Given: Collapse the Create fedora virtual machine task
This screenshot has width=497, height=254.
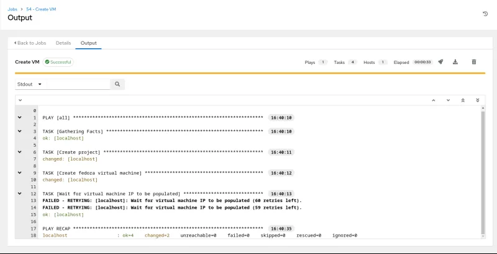Looking at the screenshot, I should (20, 173).
